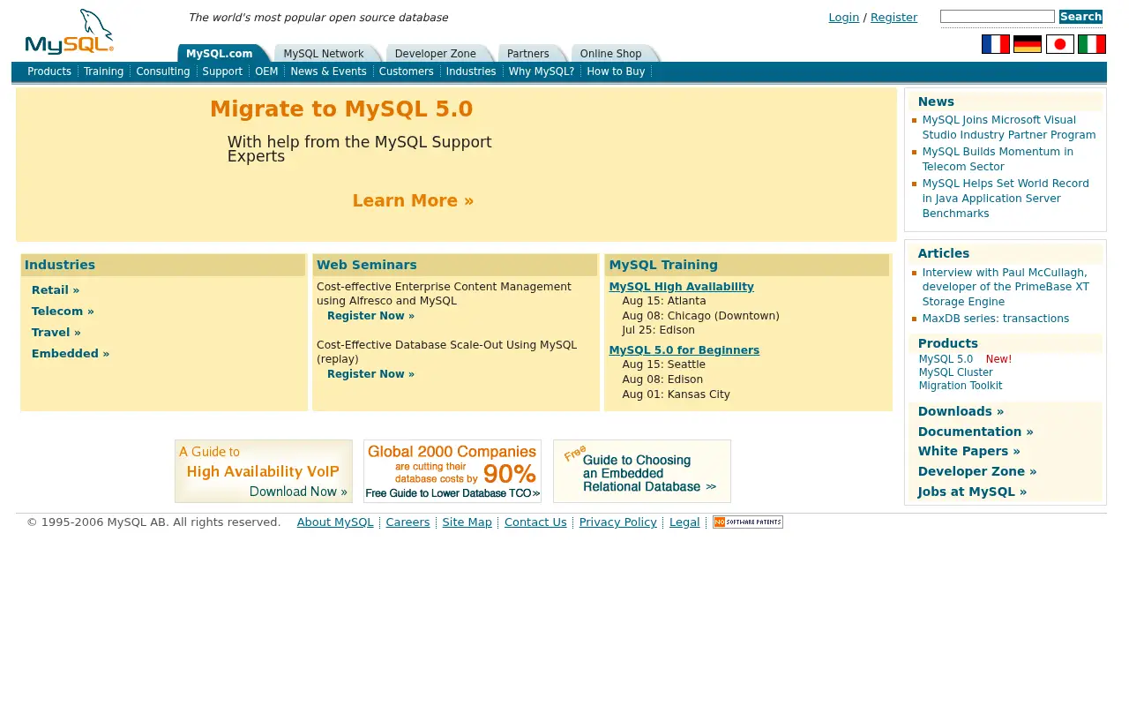The width and height of the screenshot is (1129, 706).
Task: Open the Global 2000 Companies TCO banner
Action: (x=452, y=471)
